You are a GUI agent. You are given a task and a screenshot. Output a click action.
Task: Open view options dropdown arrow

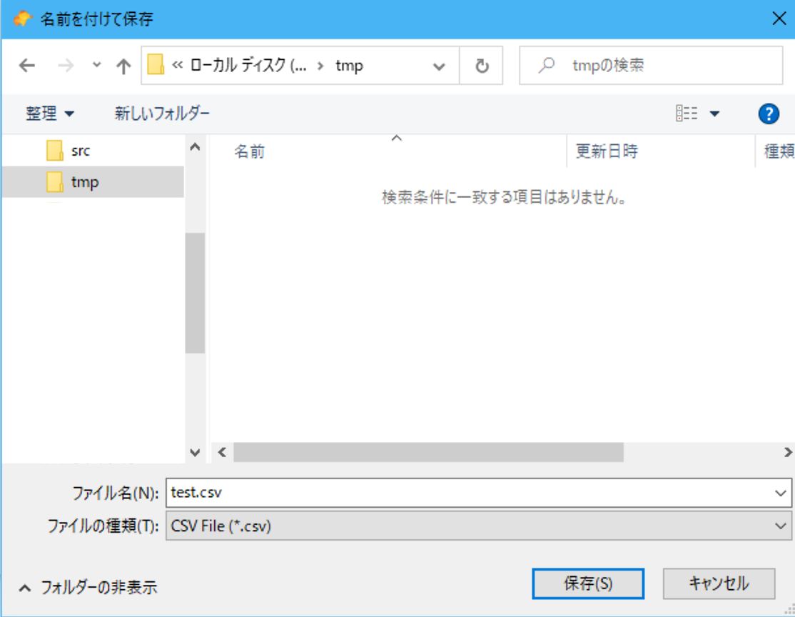coord(714,114)
